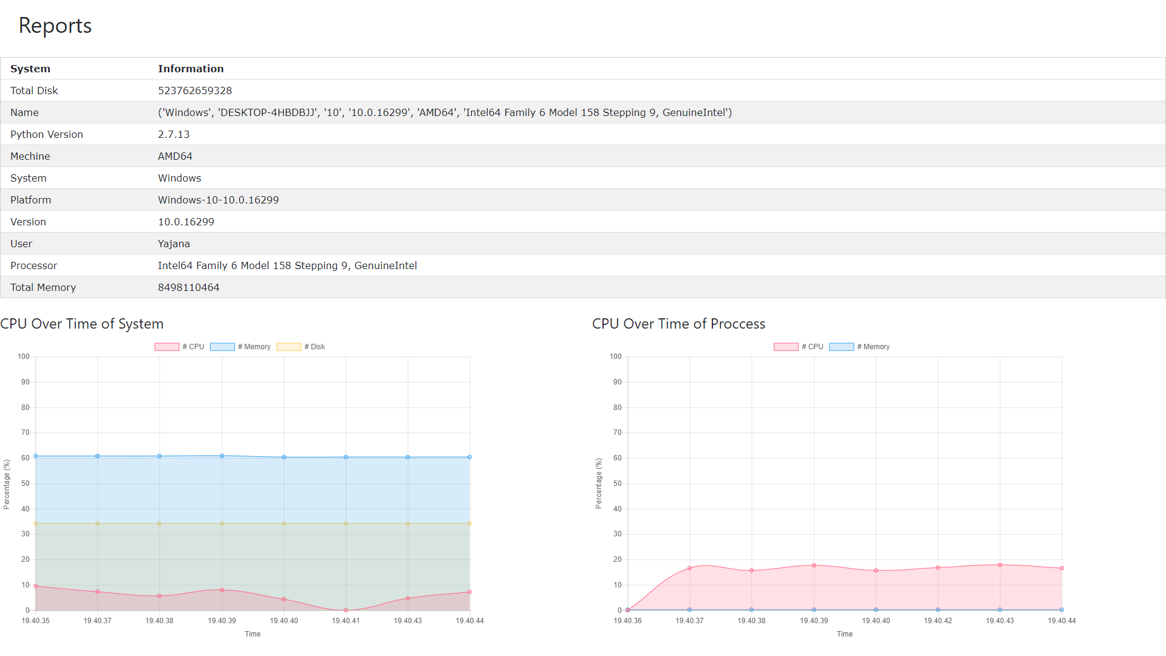This screenshot has height=656, width=1166.
Task: Click the Platform row label
Action: click(31, 200)
